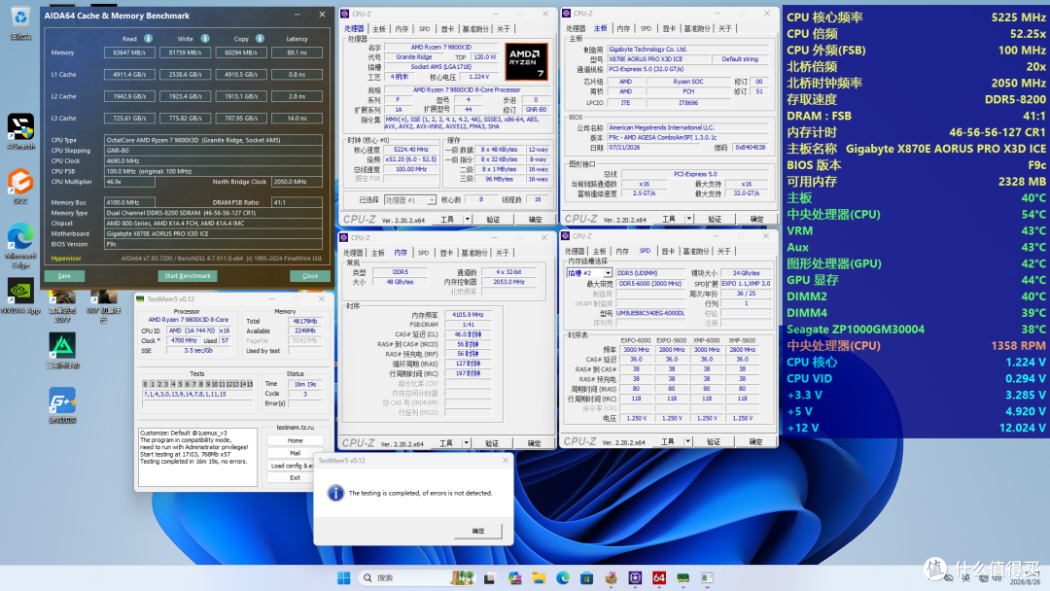Select the 2077 game desktop shortcut
The image size is (1050, 591).
62,304
